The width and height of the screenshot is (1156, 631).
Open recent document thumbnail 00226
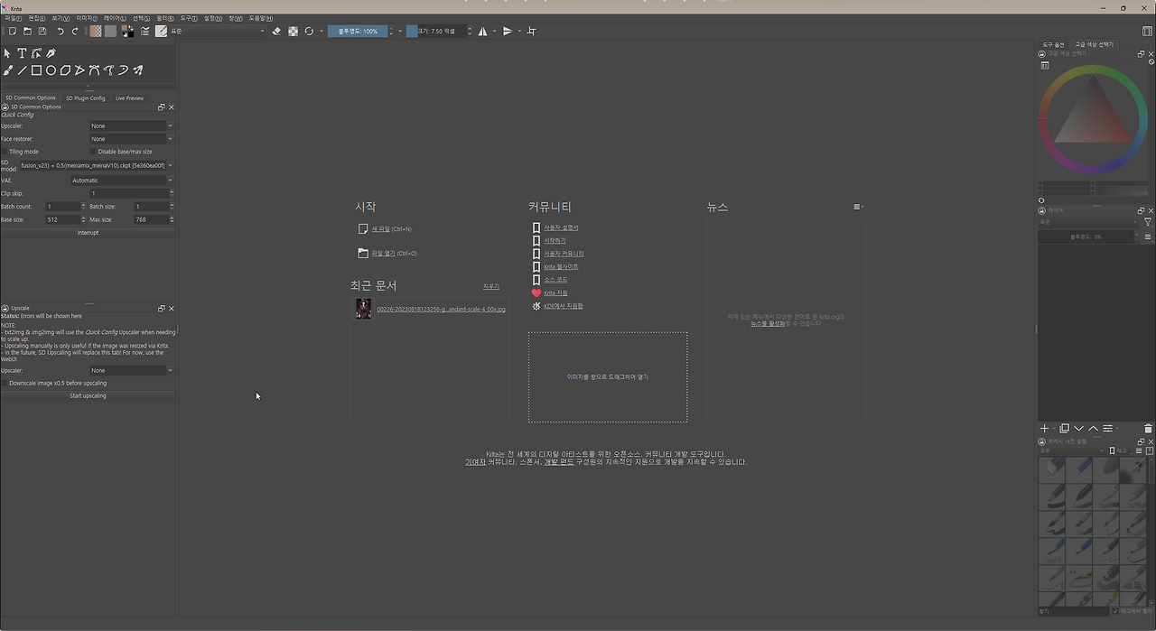363,309
